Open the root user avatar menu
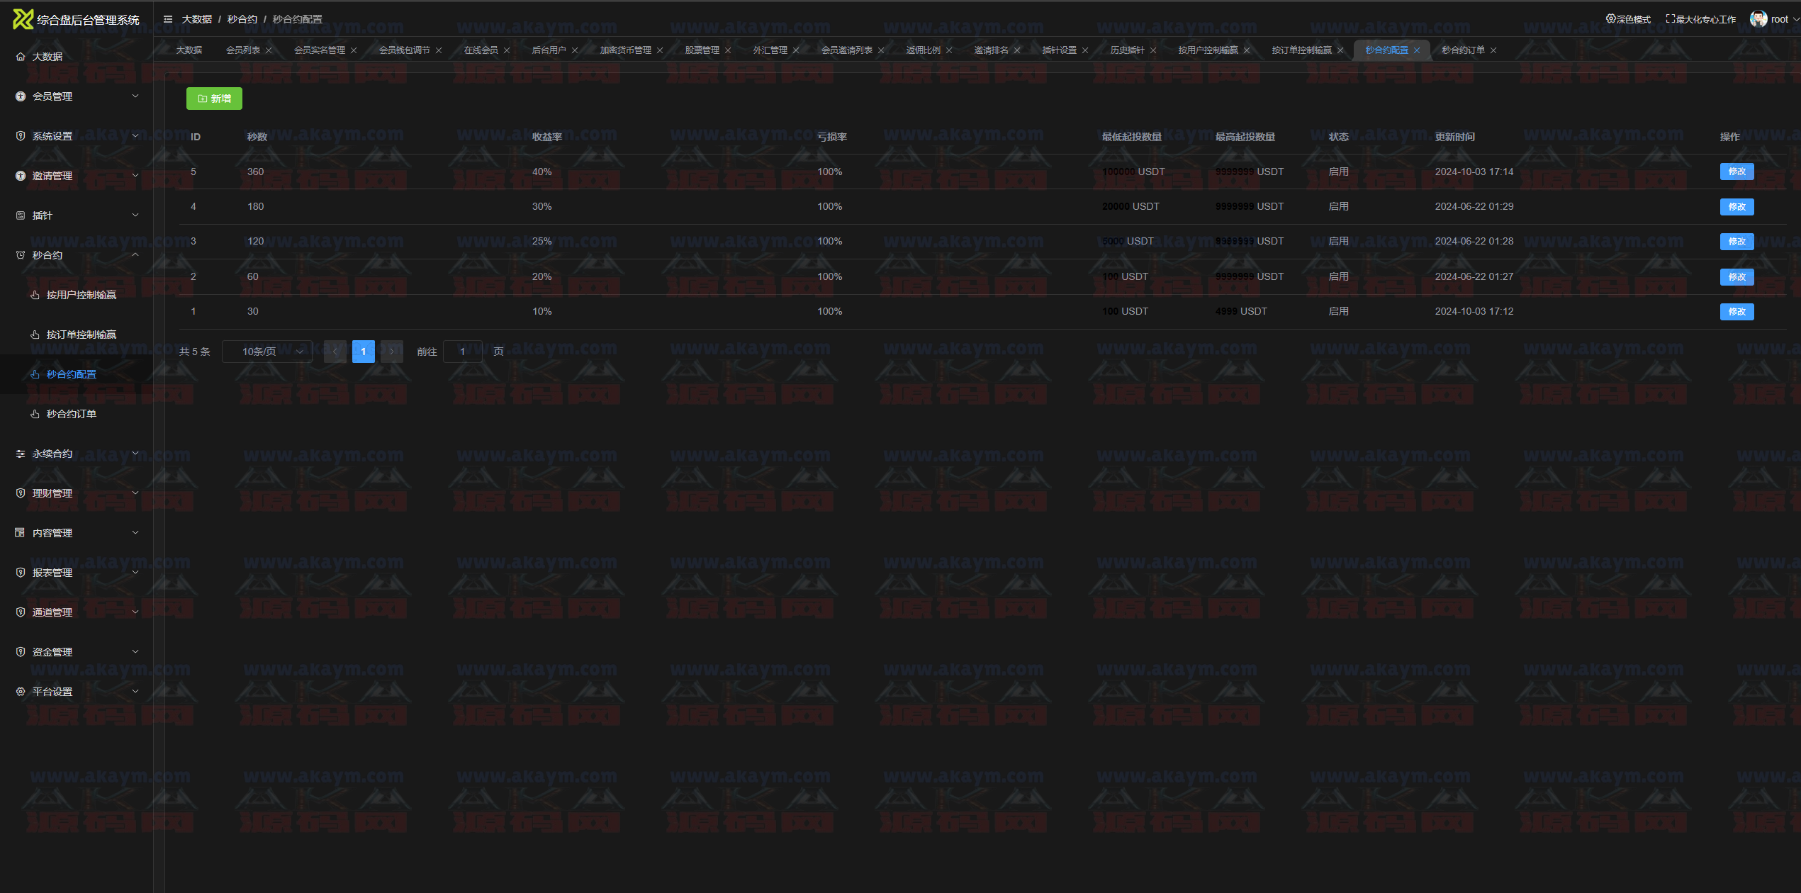 click(x=1758, y=19)
